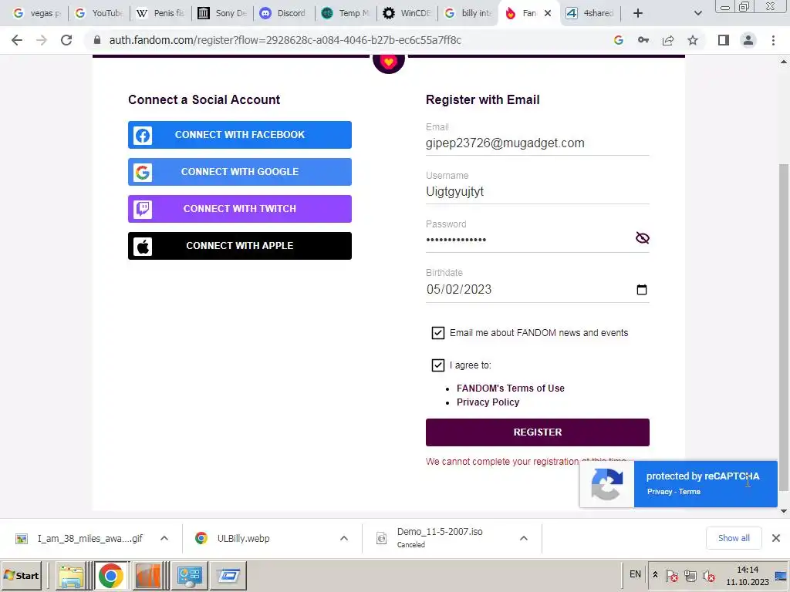Expand options for ULBilly.webp download
790x592 pixels.
pos(344,539)
